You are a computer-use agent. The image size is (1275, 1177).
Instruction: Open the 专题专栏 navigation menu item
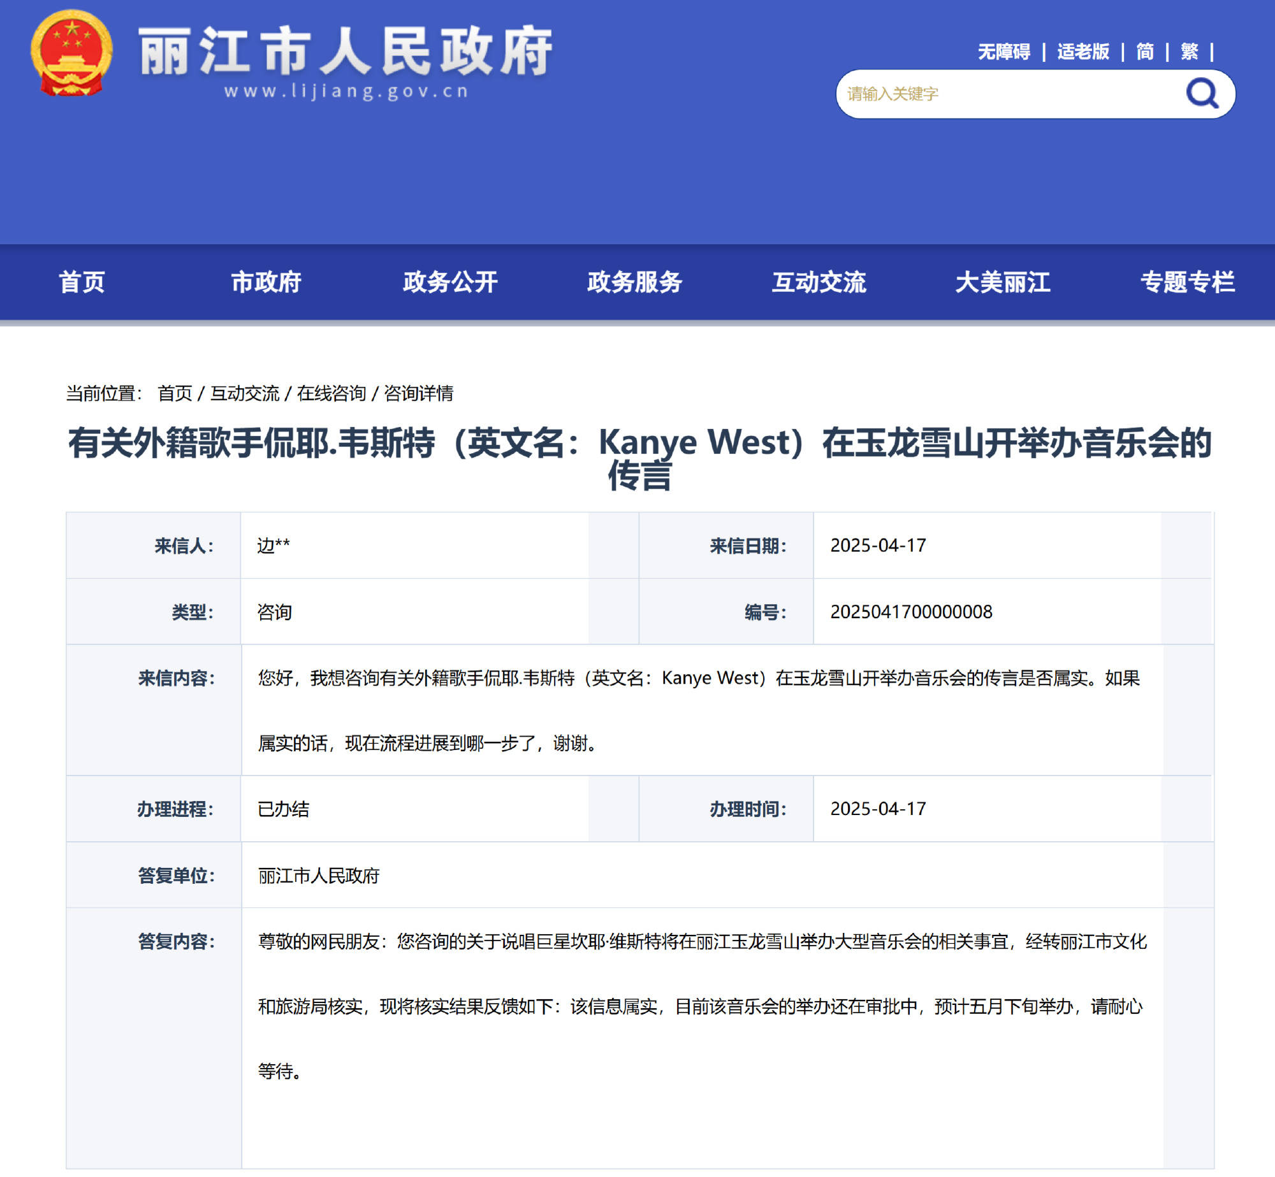(1187, 282)
